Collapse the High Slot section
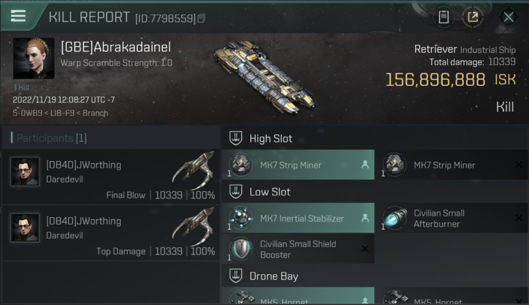This screenshot has width=529, height=305. pos(236,138)
